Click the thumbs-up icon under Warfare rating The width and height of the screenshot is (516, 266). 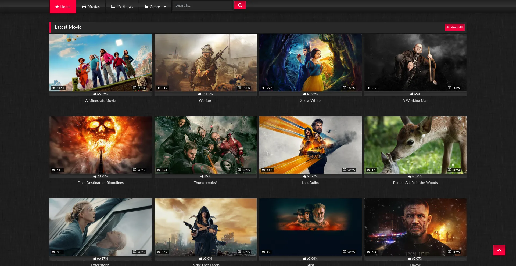(200, 94)
